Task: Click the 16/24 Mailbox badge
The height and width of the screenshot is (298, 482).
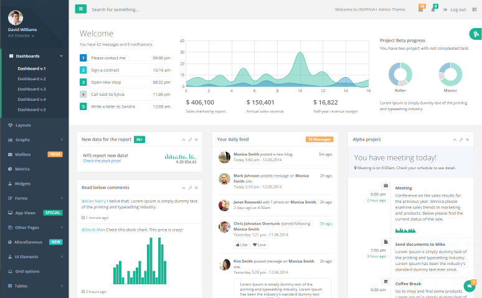Action: click(55, 154)
